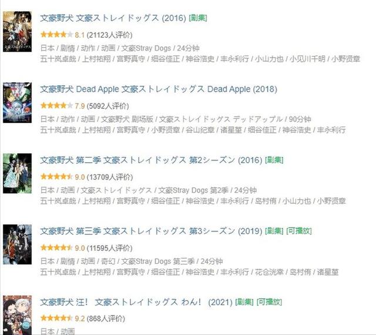The width and height of the screenshot is (376, 335).
Task: Click the [剧集] tag beside 第二季 title
Action: tap(274, 160)
